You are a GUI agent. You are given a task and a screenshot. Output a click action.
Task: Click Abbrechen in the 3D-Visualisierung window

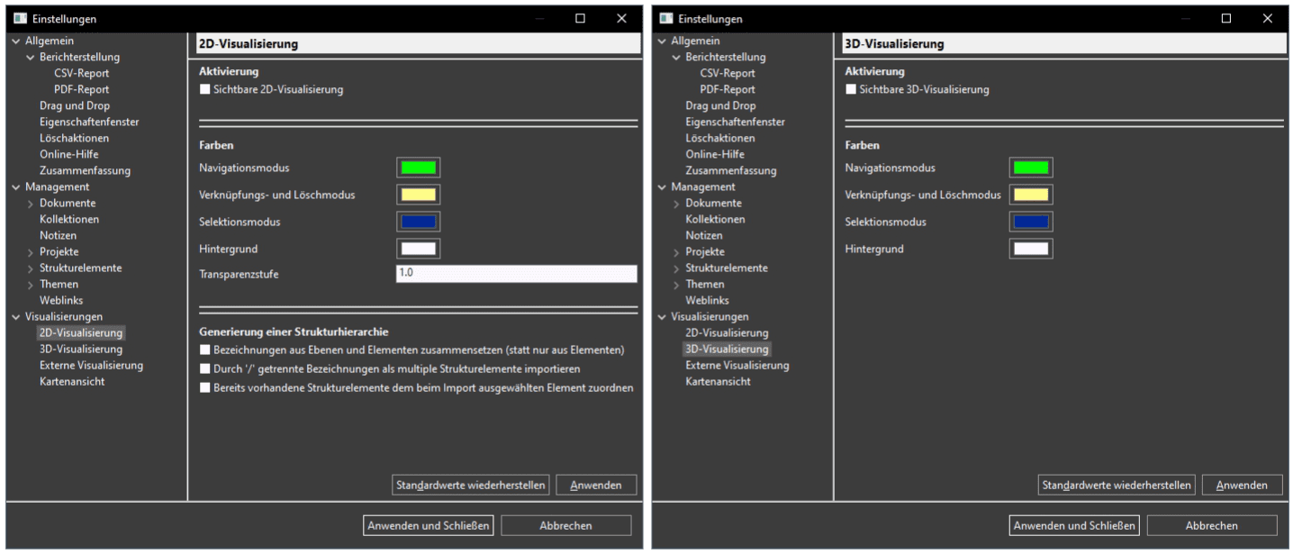coord(1212,525)
